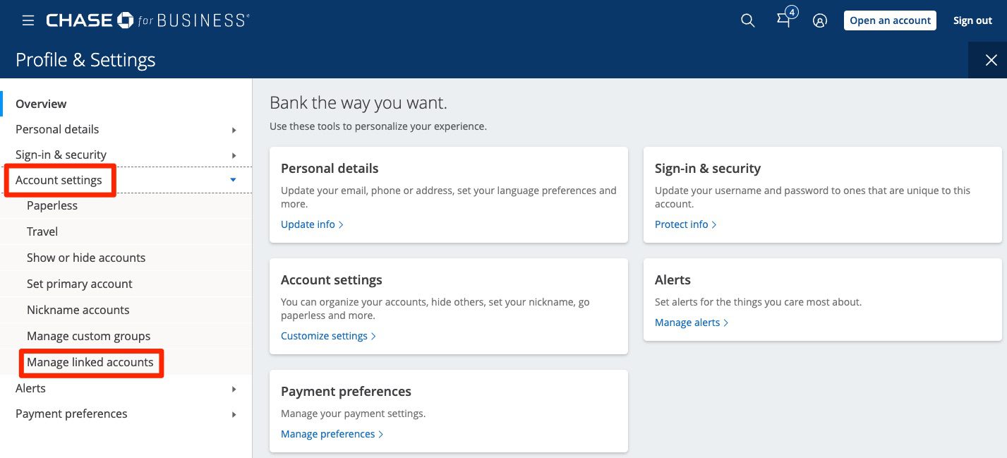Click the search icon

[747, 20]
